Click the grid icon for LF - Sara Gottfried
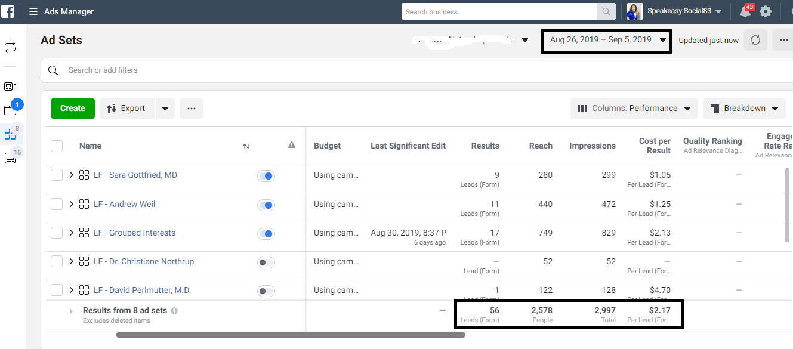This screenshot has height=349, width=793. coord(84,175)
